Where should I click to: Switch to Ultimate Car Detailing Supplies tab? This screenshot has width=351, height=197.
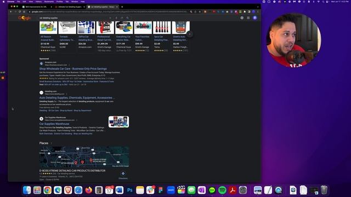coord(70,7)
